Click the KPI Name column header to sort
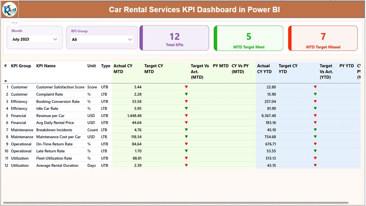366x206 pixels. 46,66
